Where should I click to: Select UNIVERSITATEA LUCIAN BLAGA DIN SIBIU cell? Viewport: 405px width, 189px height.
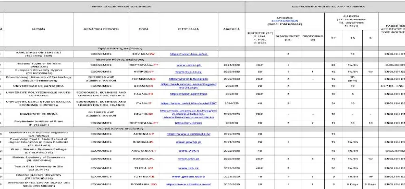point(39,184)
